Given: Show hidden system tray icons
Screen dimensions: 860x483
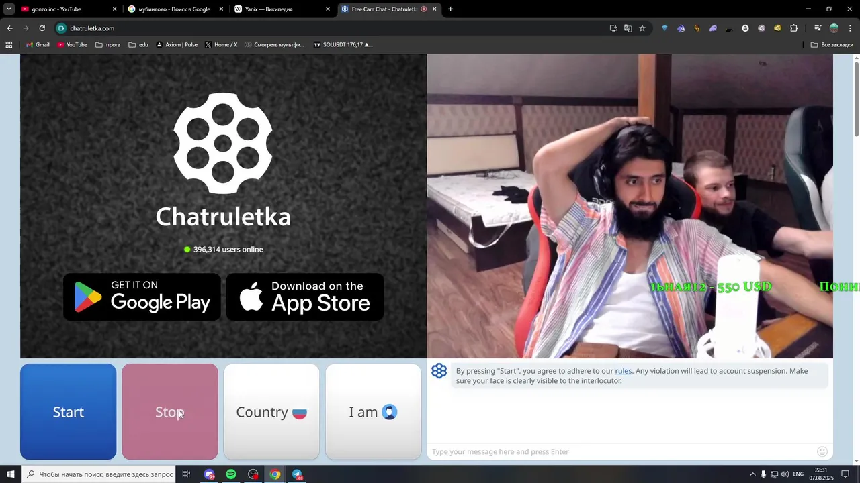Looking at the screenshot, I should click(x=752, y=474).
